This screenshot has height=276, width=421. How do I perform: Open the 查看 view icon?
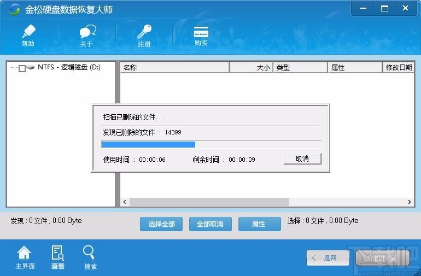(58, 257)
